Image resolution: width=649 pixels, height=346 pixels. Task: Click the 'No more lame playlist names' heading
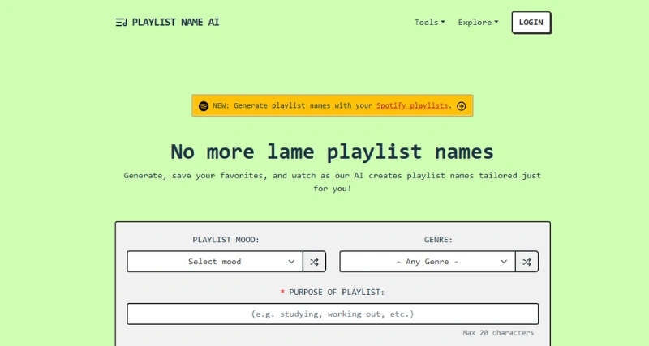point(332,152)
